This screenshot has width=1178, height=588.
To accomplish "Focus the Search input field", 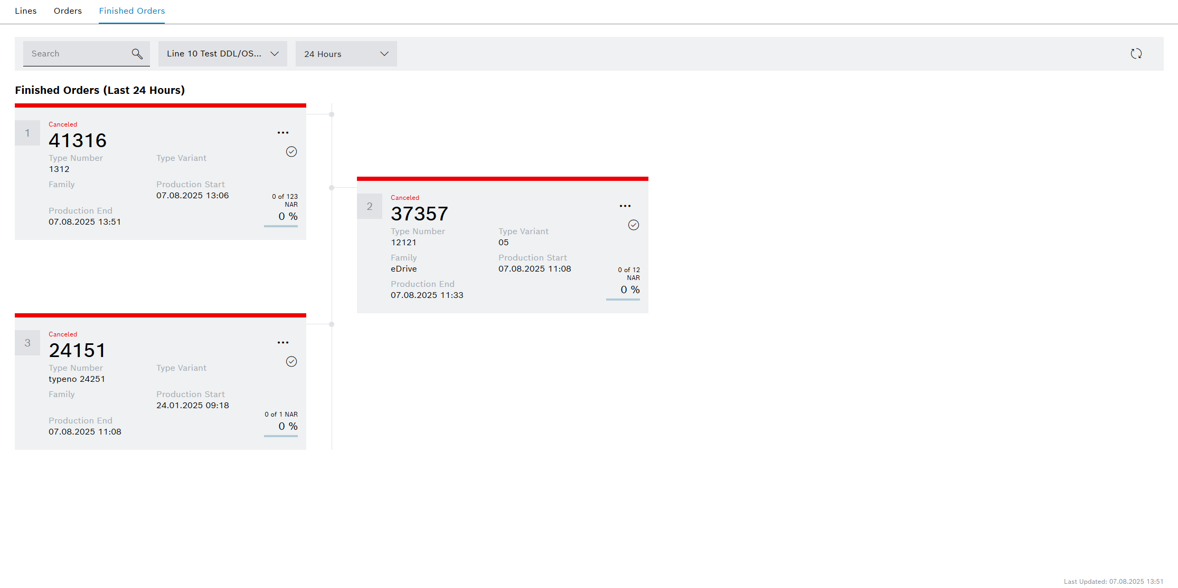I will pos(77,54).
